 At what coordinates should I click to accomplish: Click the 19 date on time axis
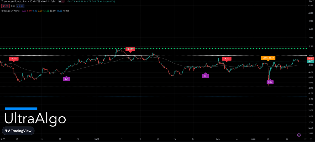(x=41, y=140)
